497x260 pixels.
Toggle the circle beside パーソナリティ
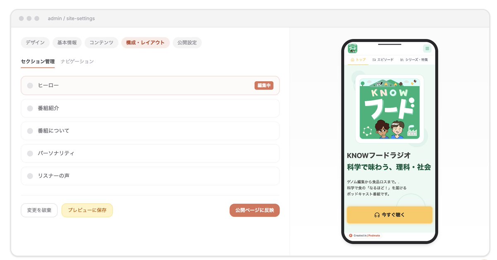click(x=30, y=153)
